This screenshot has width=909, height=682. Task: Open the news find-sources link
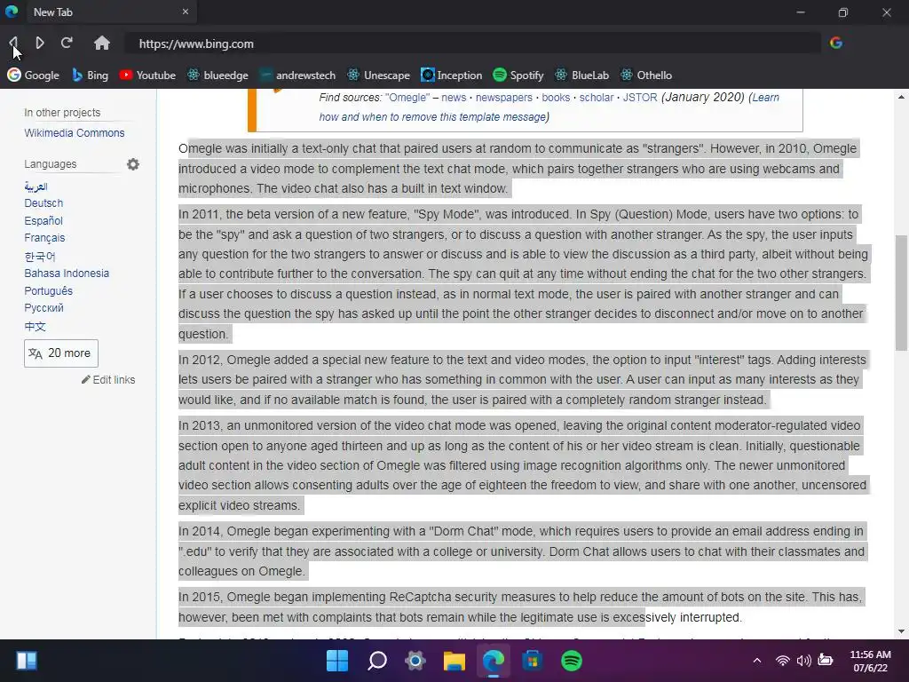[454, 98]
